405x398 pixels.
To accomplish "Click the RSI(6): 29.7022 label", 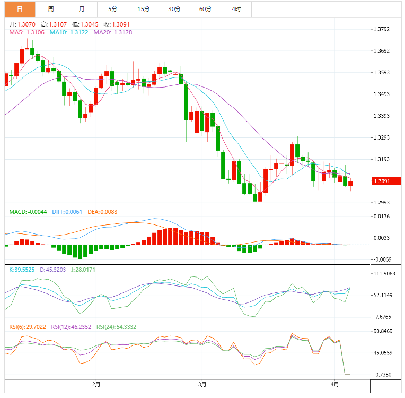I will pyautogui.click(x=28, y=327).
